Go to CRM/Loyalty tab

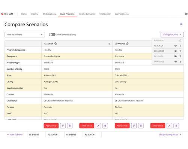[x=105, y=14]
